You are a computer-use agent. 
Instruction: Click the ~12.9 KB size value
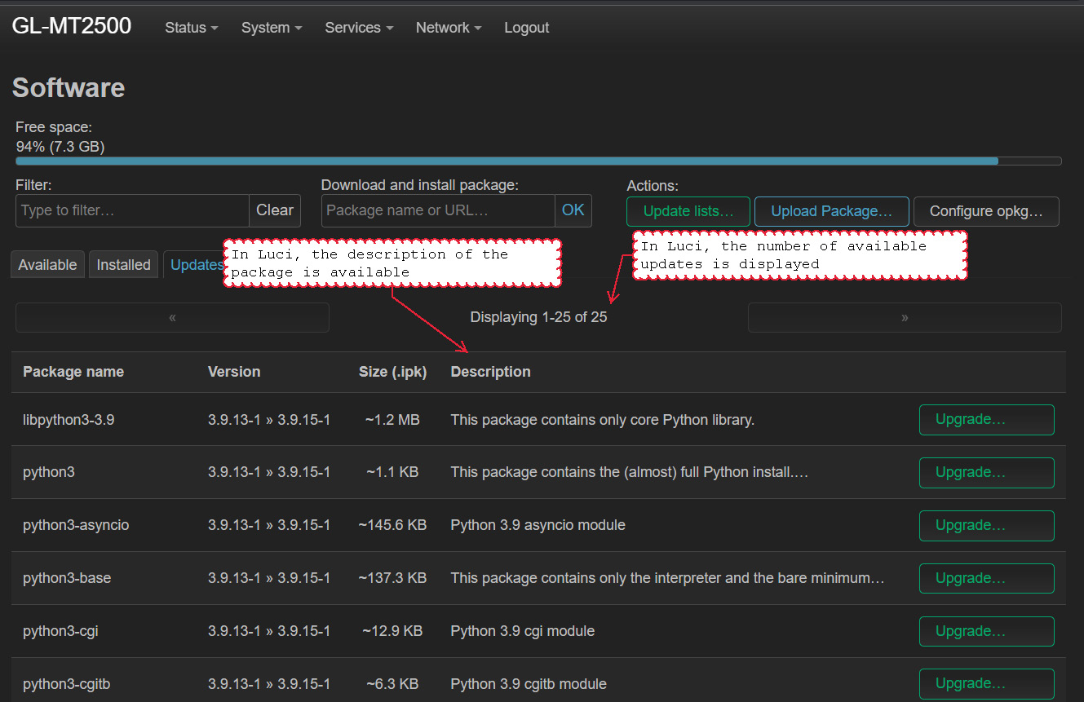[392, 631]
